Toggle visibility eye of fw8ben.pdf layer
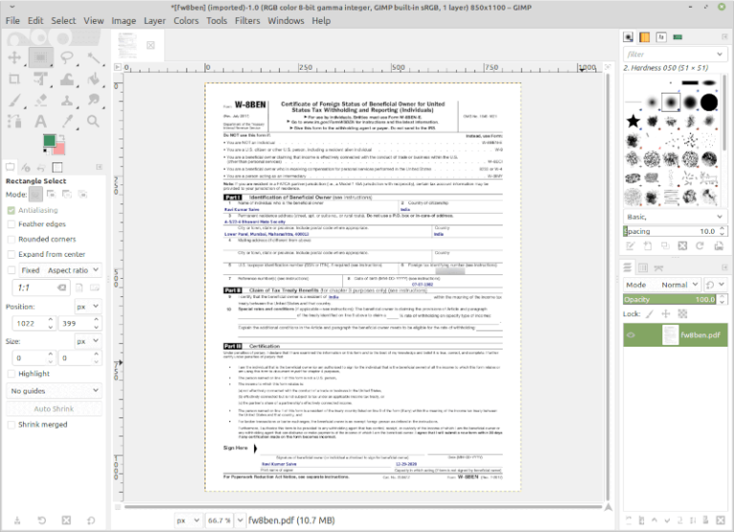 click(631, 335)
